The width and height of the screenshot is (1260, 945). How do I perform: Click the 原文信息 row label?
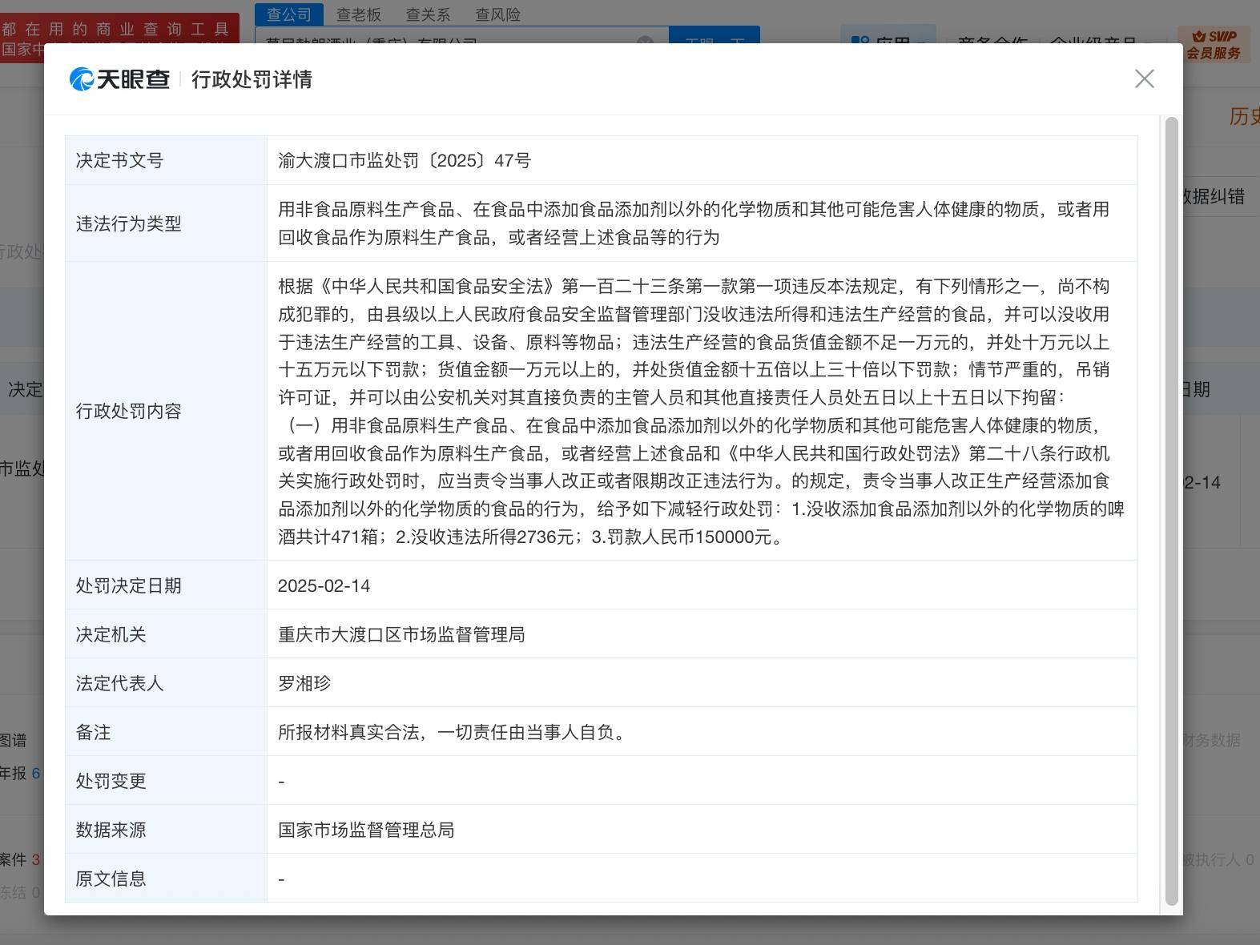click(x=111, y=879)
